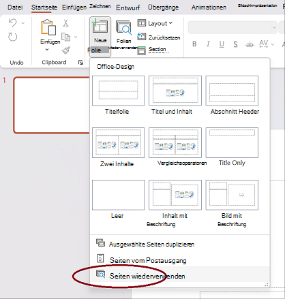
Task: Select the Zwei Inhalte layout
Action: 118,142
